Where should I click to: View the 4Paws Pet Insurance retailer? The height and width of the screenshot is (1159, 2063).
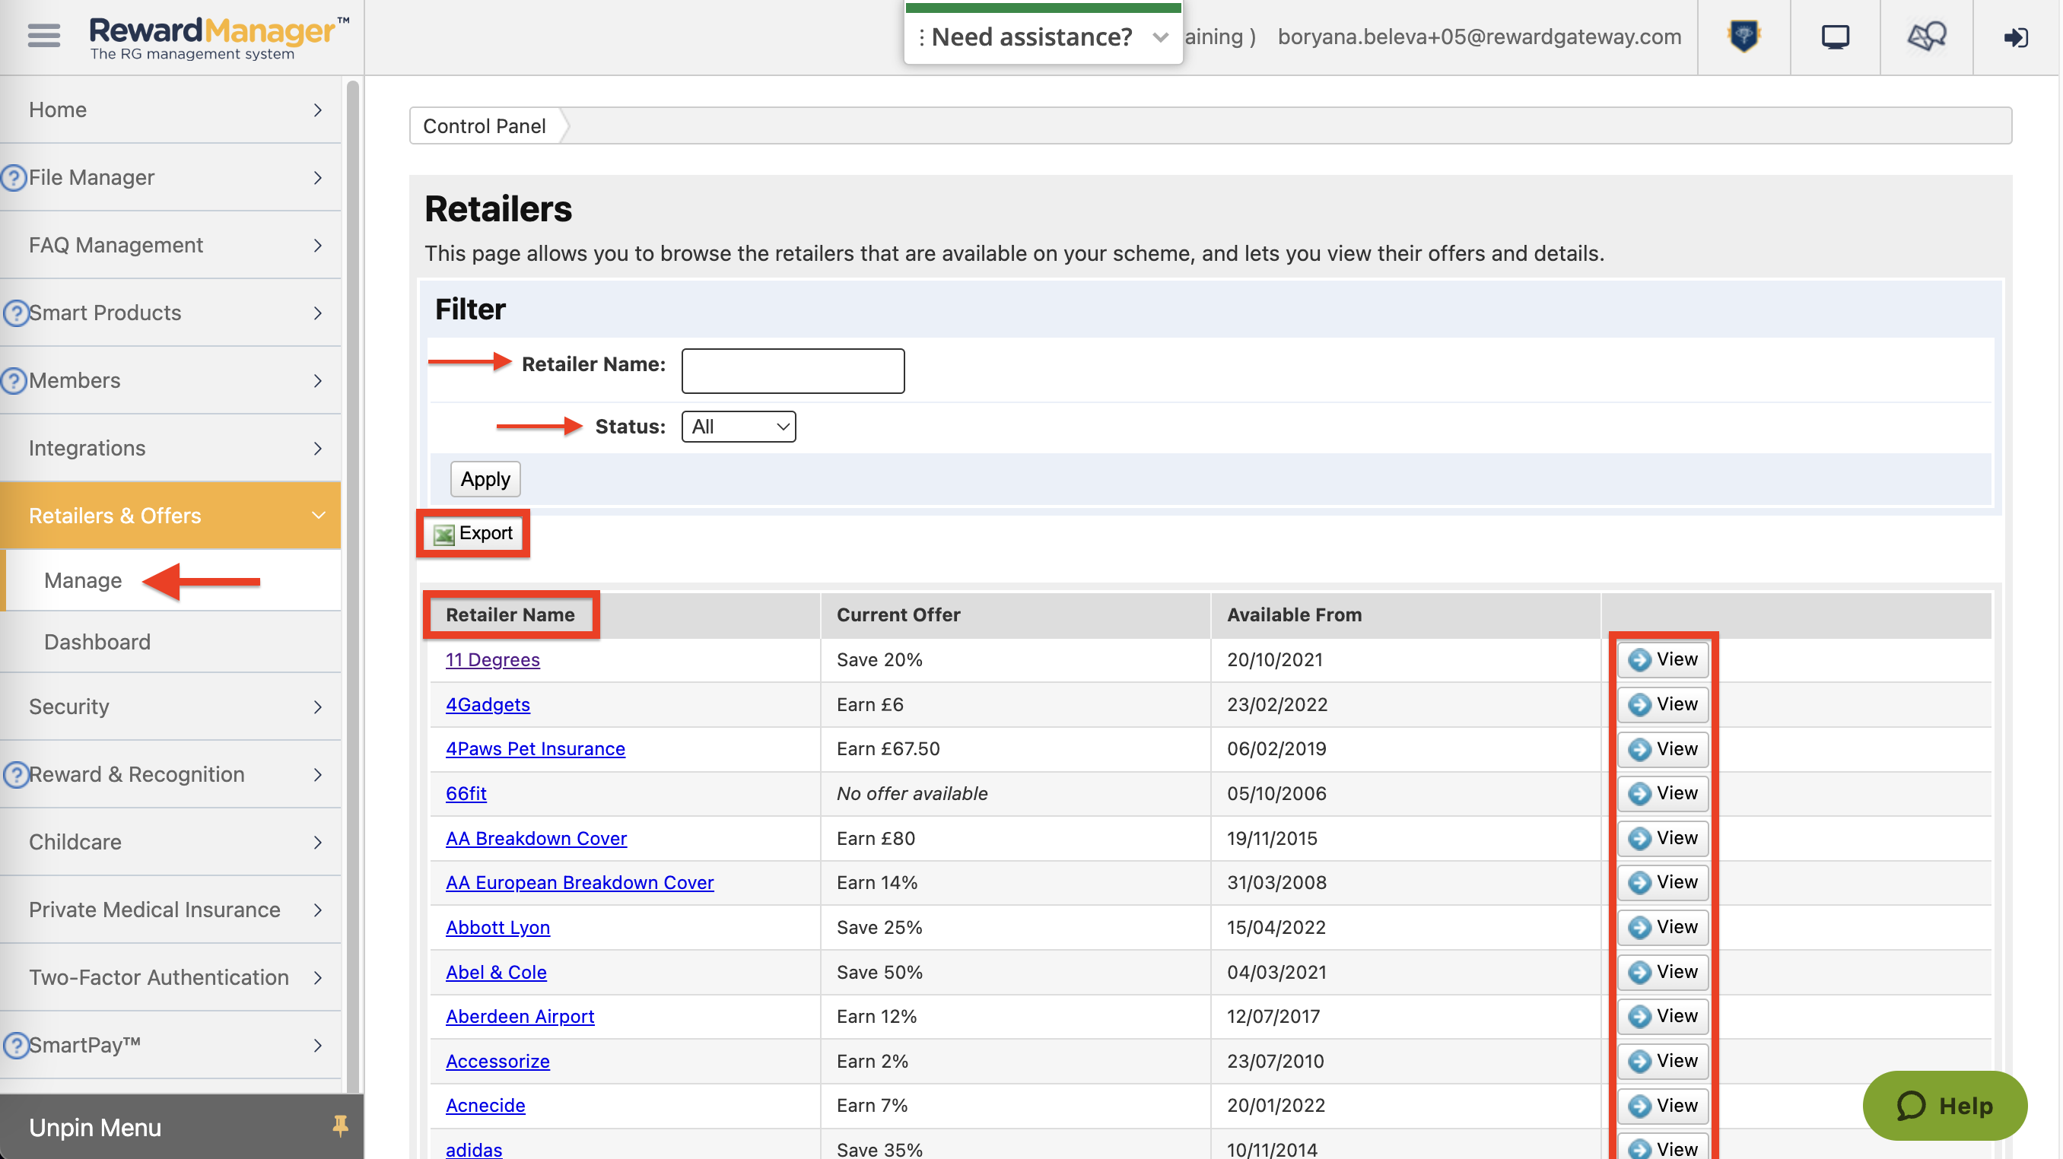[1663, 749]
